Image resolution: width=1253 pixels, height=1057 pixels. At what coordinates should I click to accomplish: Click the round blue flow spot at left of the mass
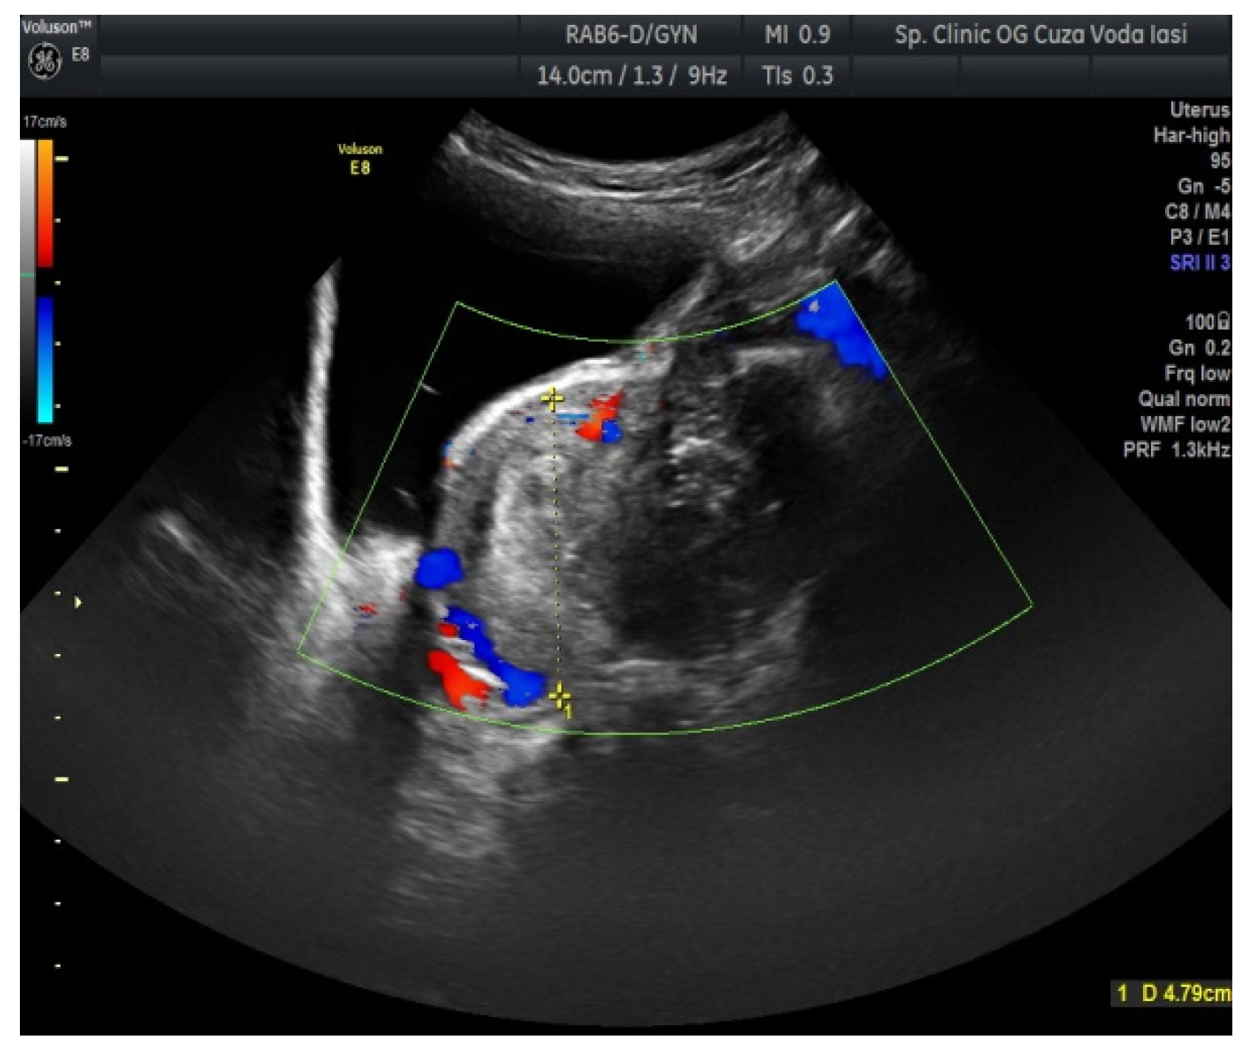coord(438,568)
